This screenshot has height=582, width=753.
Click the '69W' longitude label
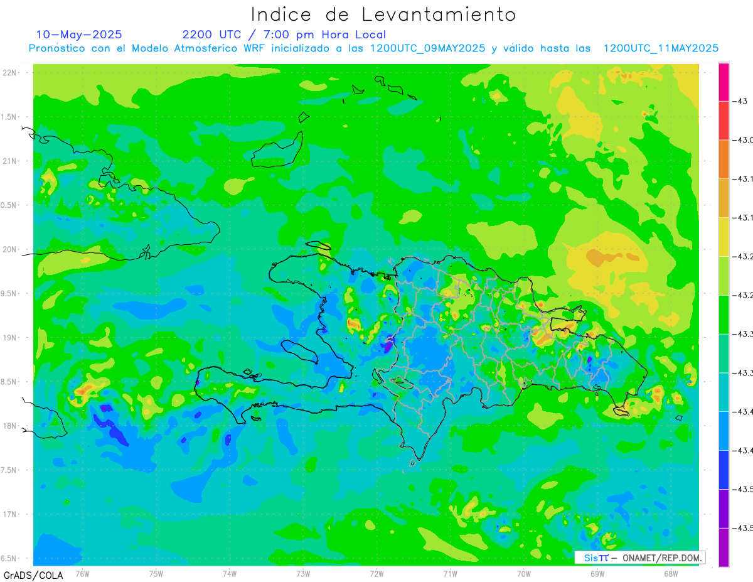pyautogui.click(x=597, y=574)
